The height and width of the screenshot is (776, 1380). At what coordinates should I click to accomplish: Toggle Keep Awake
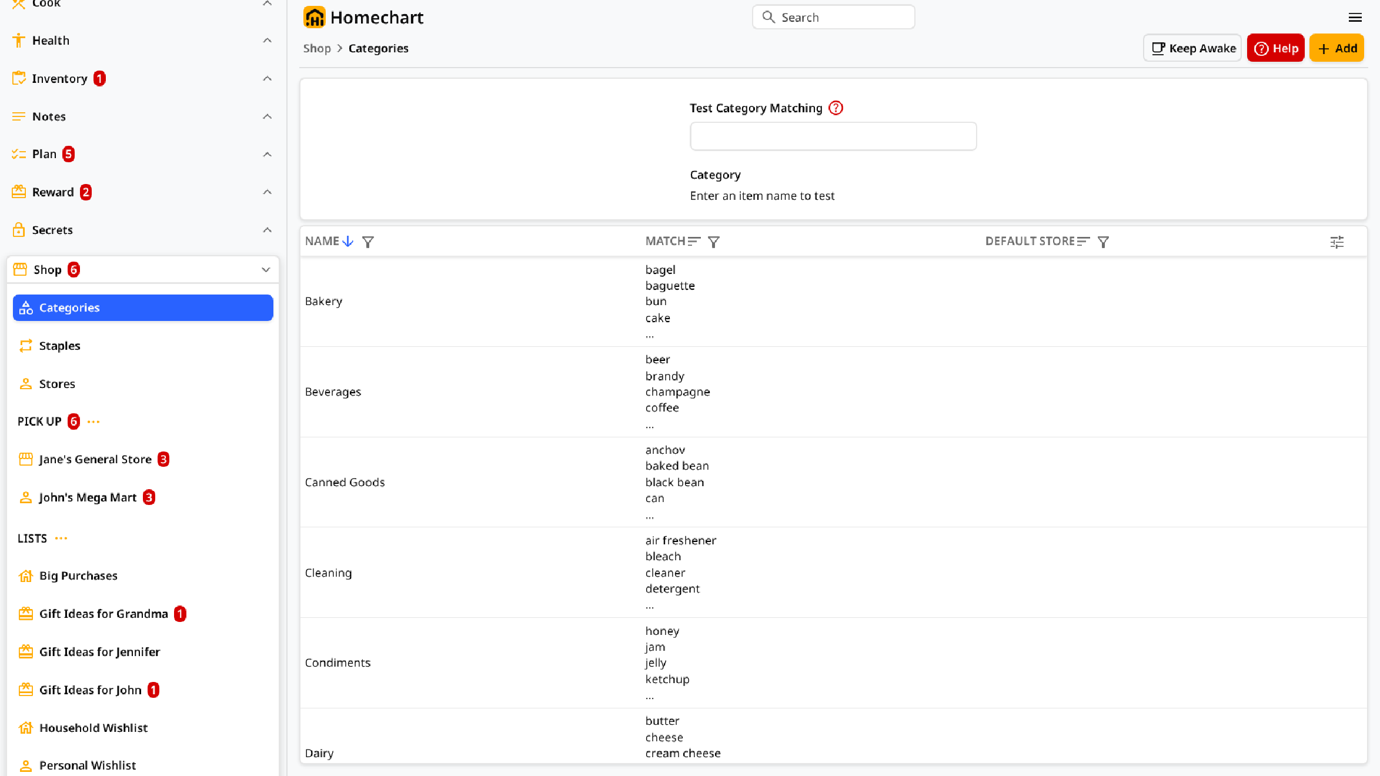point(1192,48)
